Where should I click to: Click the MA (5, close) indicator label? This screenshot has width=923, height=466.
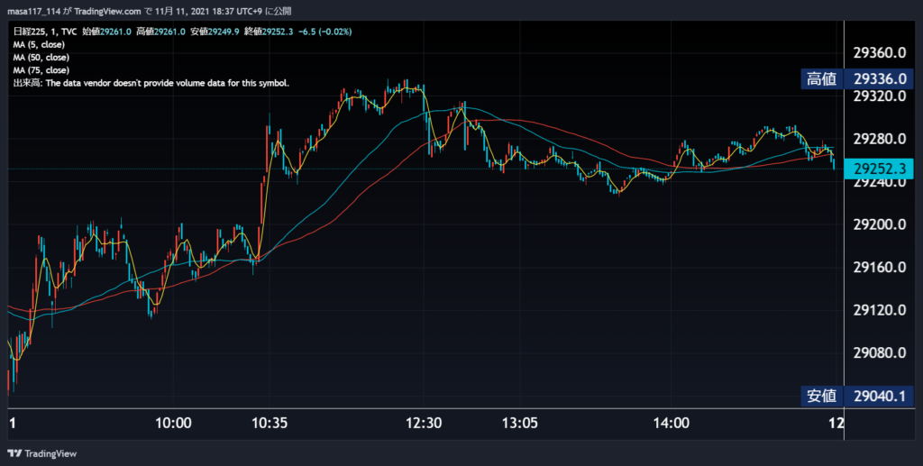[x=39, y=45]
